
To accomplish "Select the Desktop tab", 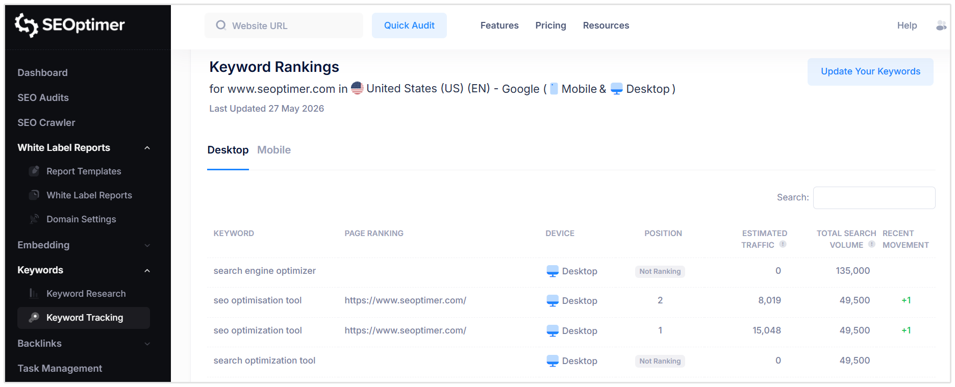I will [228, 150].
